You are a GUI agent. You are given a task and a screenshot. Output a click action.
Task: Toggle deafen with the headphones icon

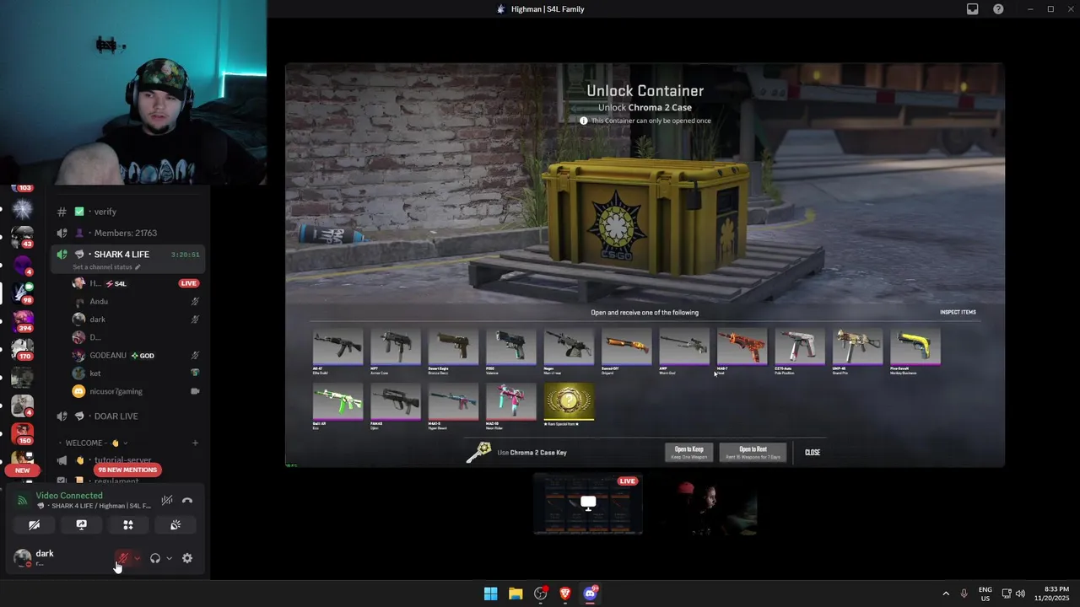pyautogui.click(x=155, y=558)
